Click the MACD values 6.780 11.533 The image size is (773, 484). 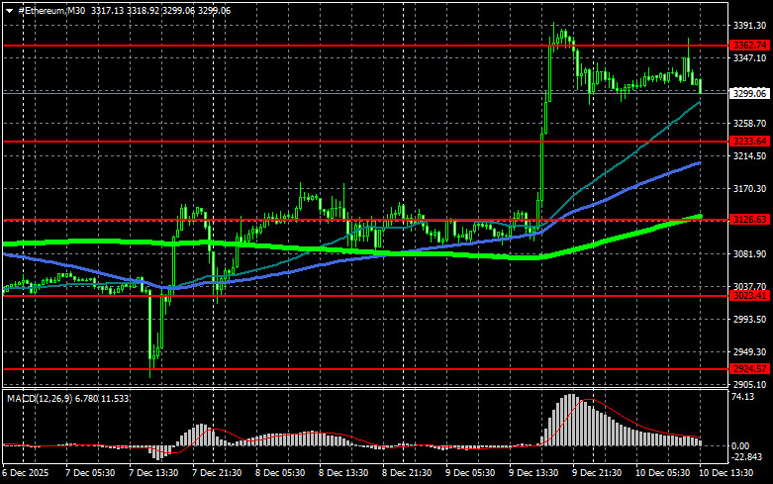(x=102, y=398)
